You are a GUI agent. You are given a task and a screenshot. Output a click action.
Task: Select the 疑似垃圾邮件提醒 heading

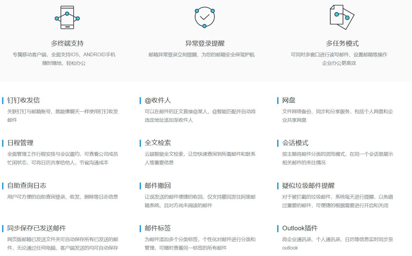(308, 186)
